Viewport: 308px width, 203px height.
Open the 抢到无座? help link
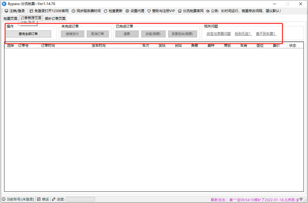243,34
